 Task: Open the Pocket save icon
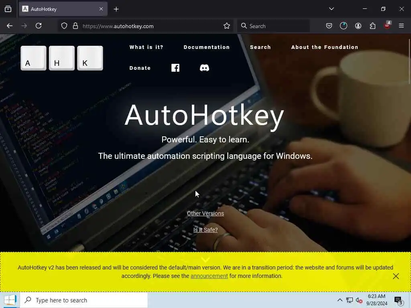coord(329,26)
